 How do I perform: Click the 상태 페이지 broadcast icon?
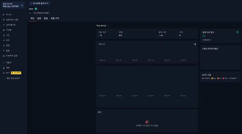pyautogui.click(x=4, y=25)
